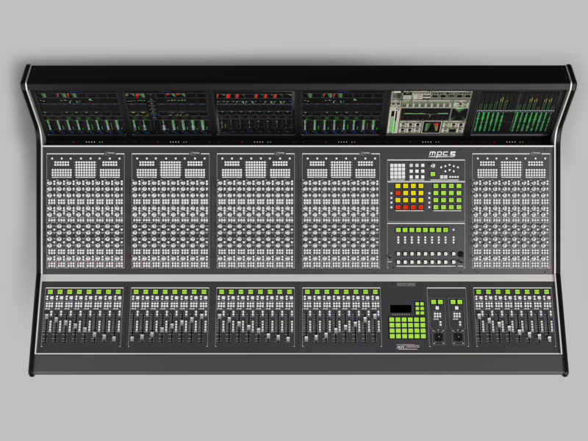Toggle last green select button of rightmost fader bay
Image resolution: width=588 pixels, height=441 pixels.
547,292
